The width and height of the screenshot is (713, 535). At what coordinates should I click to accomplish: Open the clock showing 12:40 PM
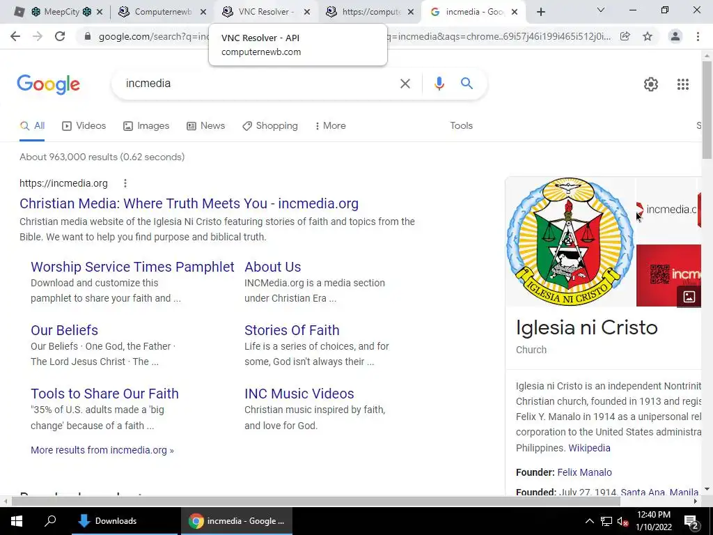click(654, 521)
